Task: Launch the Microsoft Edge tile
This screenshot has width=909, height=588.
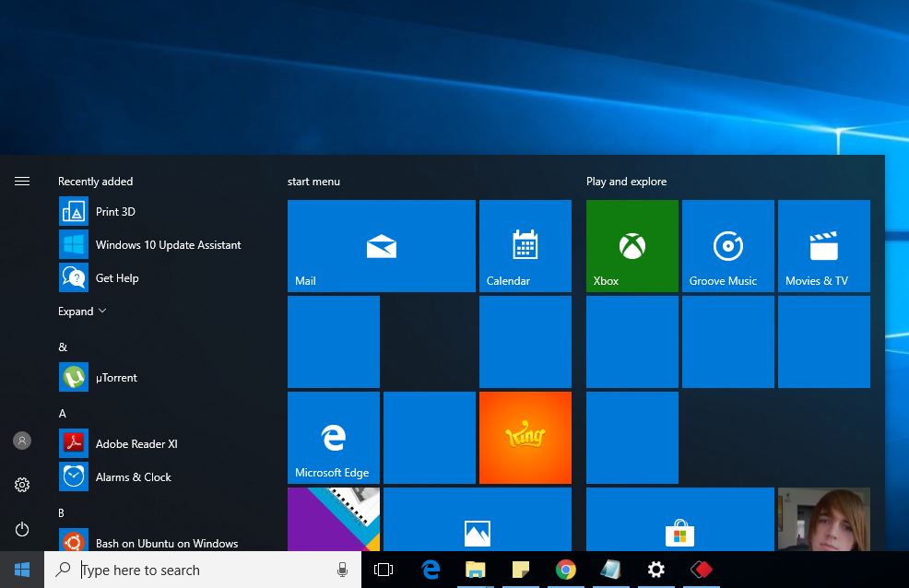Action: pyautogui.click(x=333, y=437)
